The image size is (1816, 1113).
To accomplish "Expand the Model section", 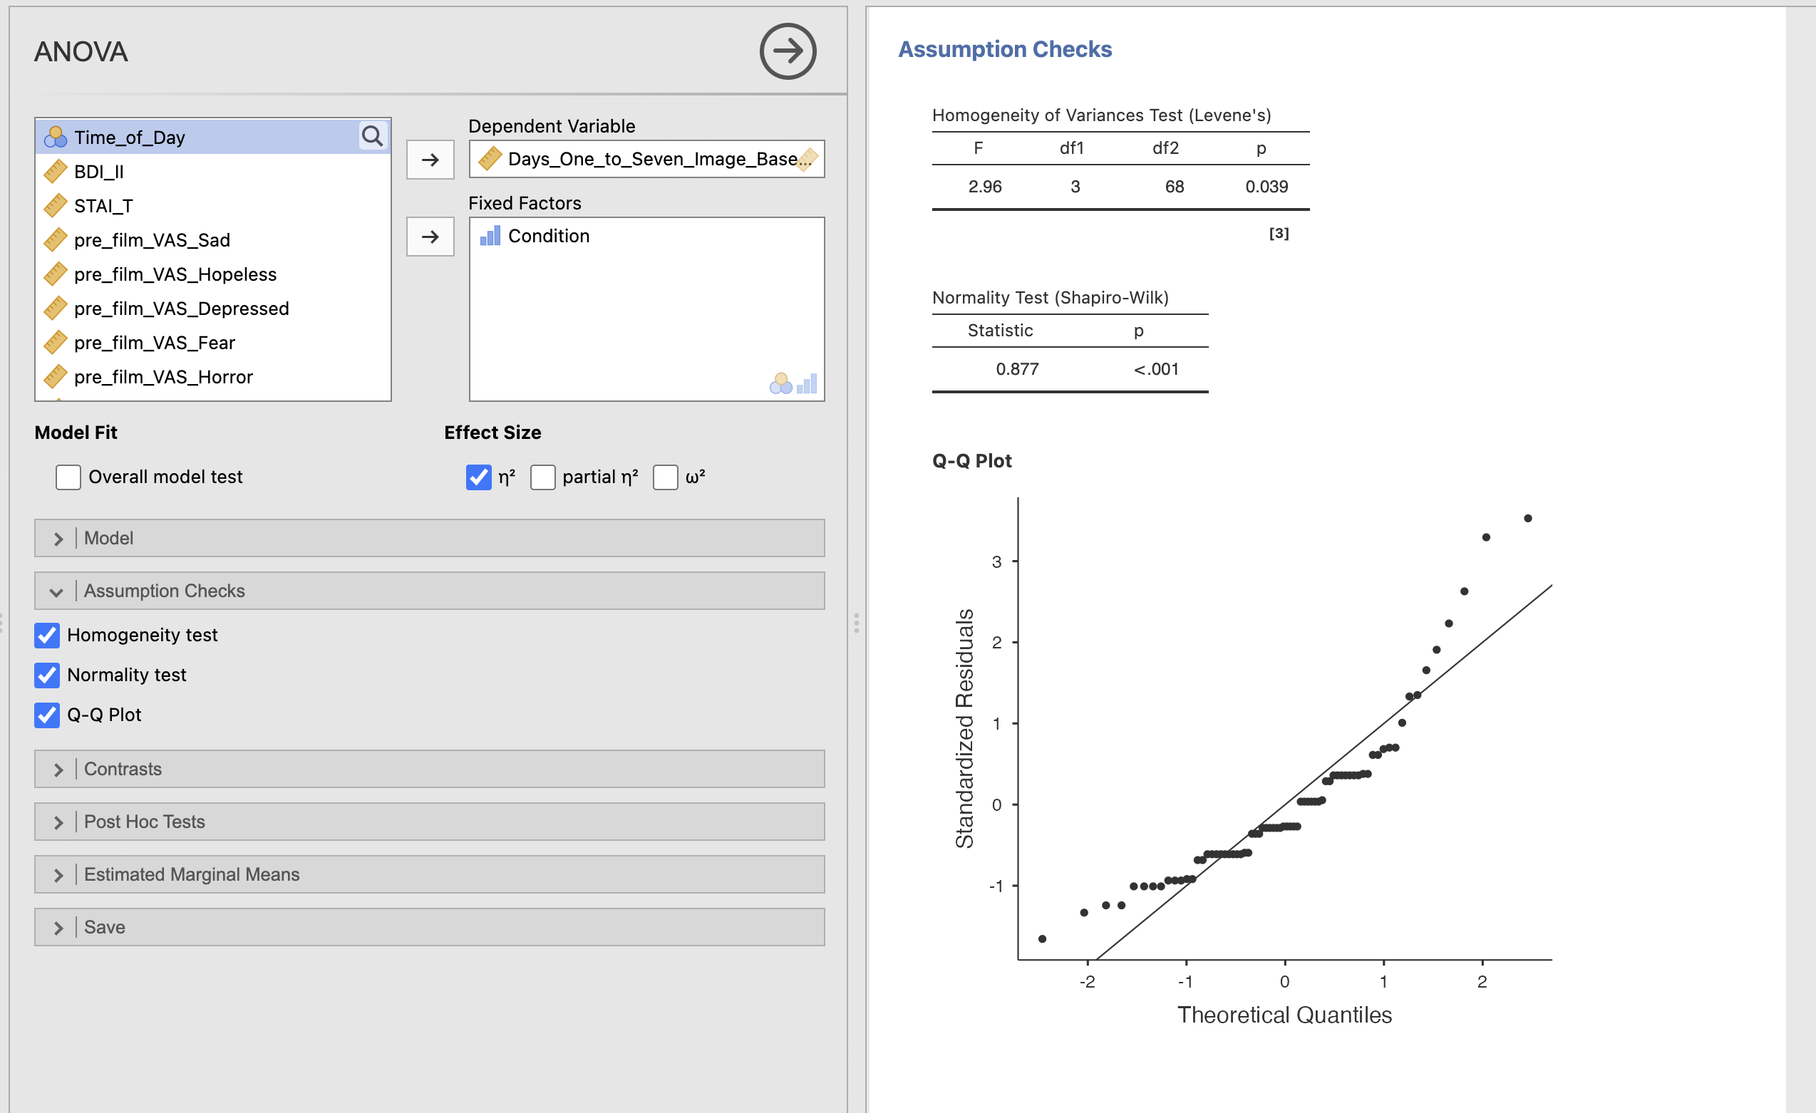I will pos(430,539).
